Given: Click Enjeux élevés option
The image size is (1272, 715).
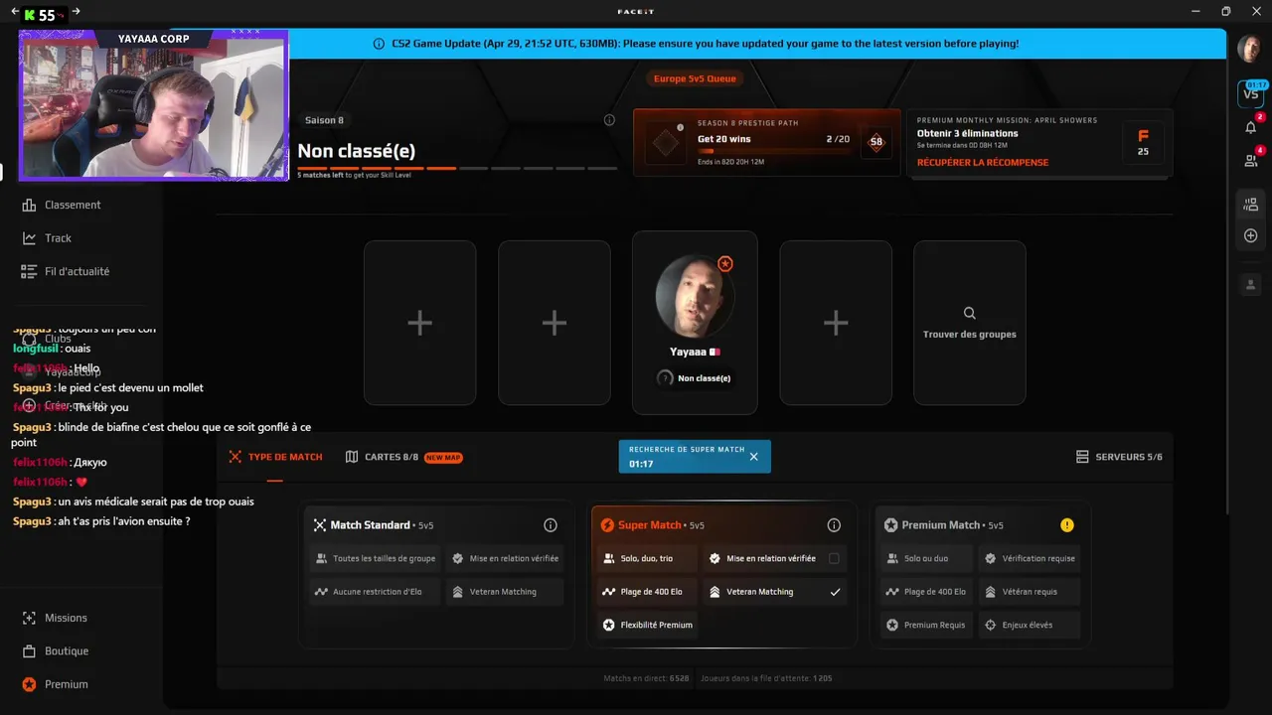Looking at the screenshot, I should pyautogui.click(x=1031, y=625).
